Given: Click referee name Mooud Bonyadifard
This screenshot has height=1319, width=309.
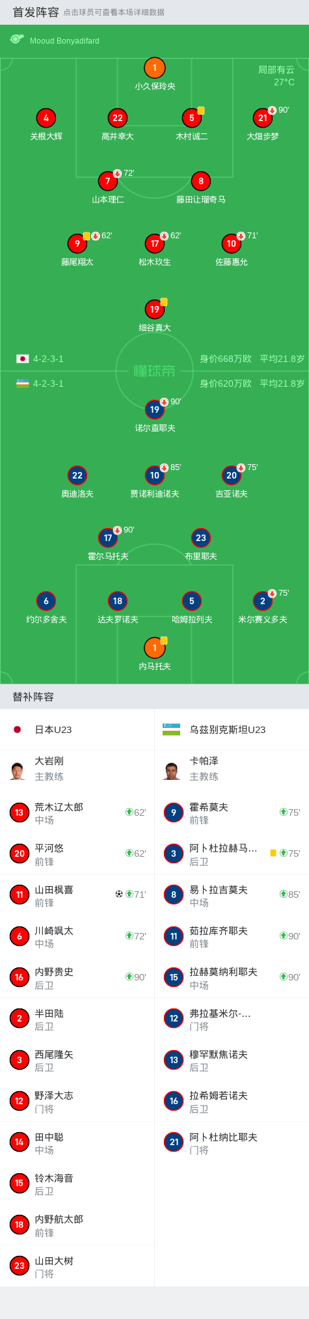Looking at the screenshot, I should click(x=64, y=41).
